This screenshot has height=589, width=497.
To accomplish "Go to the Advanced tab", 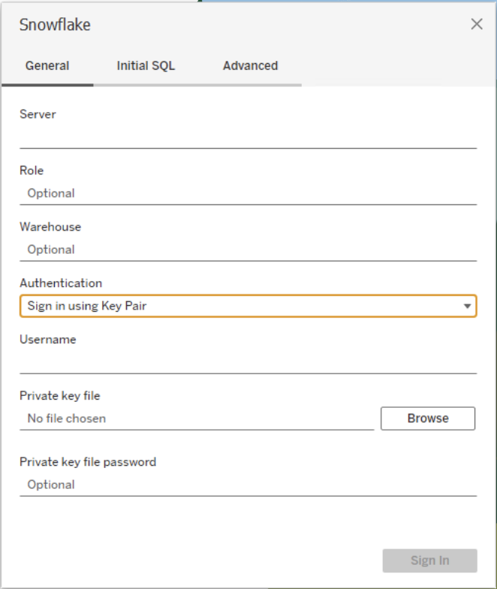I will click(x=250, y=66).
